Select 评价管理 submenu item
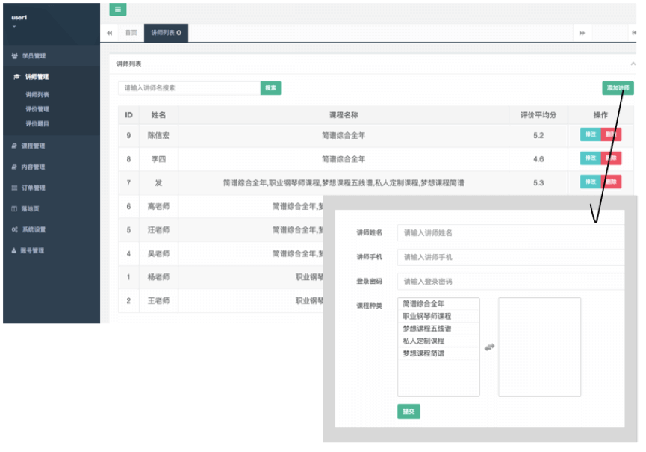This screenshot has width=646, height=452. 37,109
